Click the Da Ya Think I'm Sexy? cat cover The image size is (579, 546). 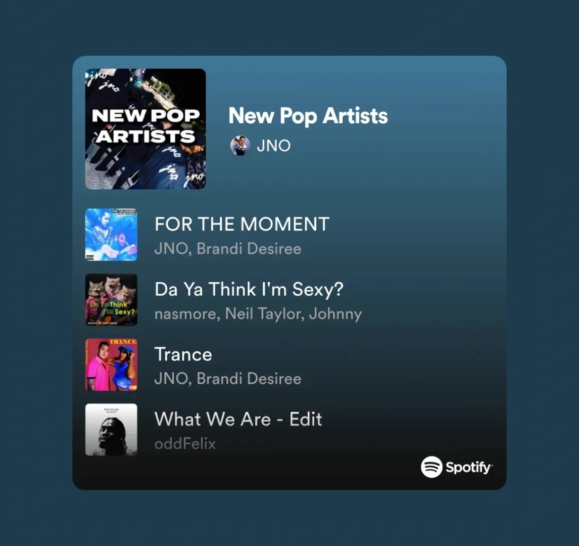pos(111,300)
